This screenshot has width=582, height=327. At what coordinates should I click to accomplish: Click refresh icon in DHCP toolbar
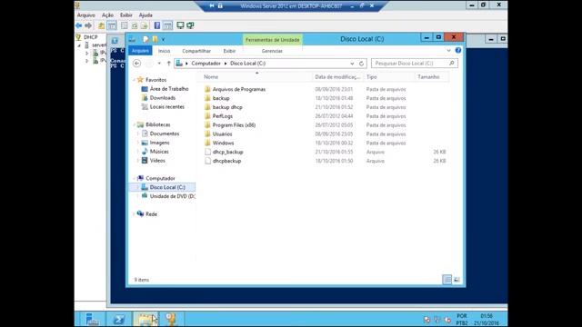point(135,25)
